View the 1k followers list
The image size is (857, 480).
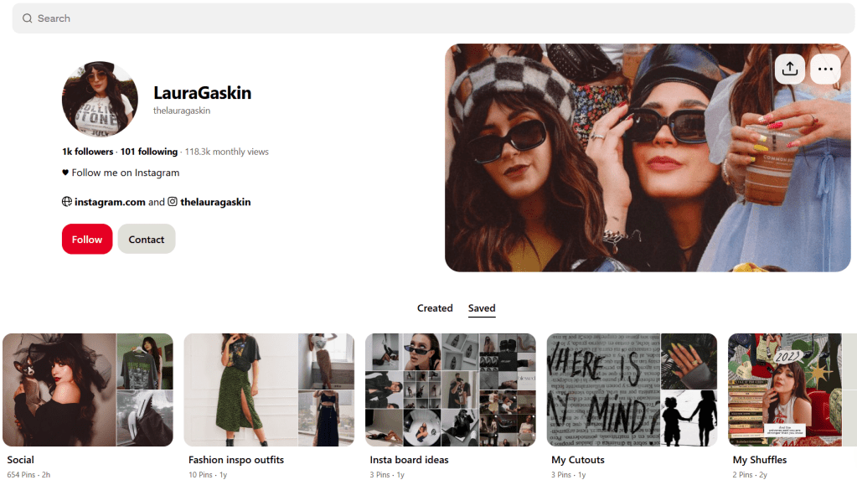click(x=87, y=152)
